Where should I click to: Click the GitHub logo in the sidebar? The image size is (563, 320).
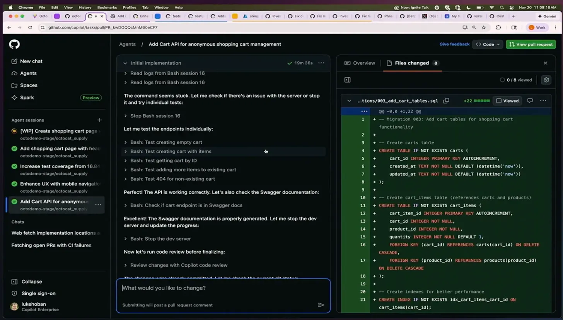(14, 44)
